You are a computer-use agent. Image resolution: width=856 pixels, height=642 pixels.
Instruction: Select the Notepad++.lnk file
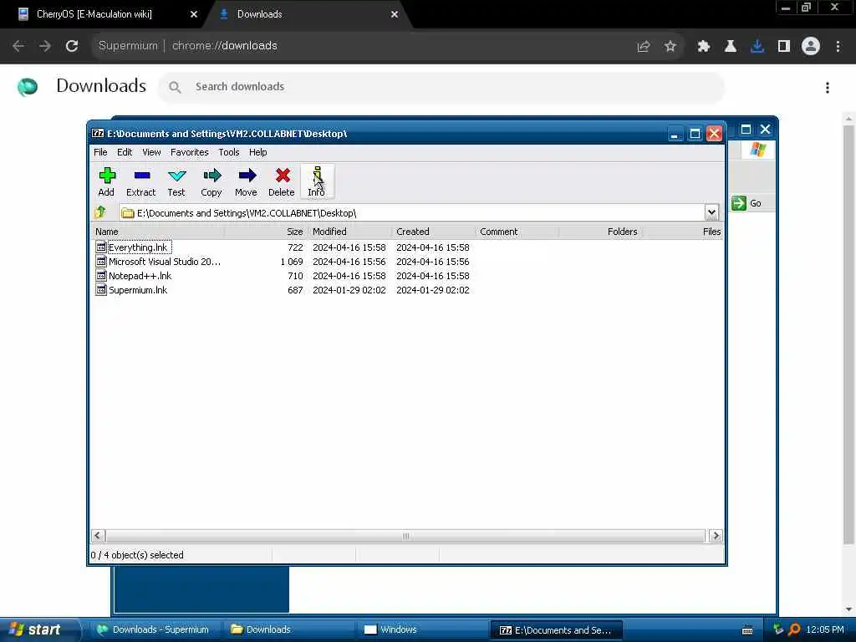click(x=140, y=276)
